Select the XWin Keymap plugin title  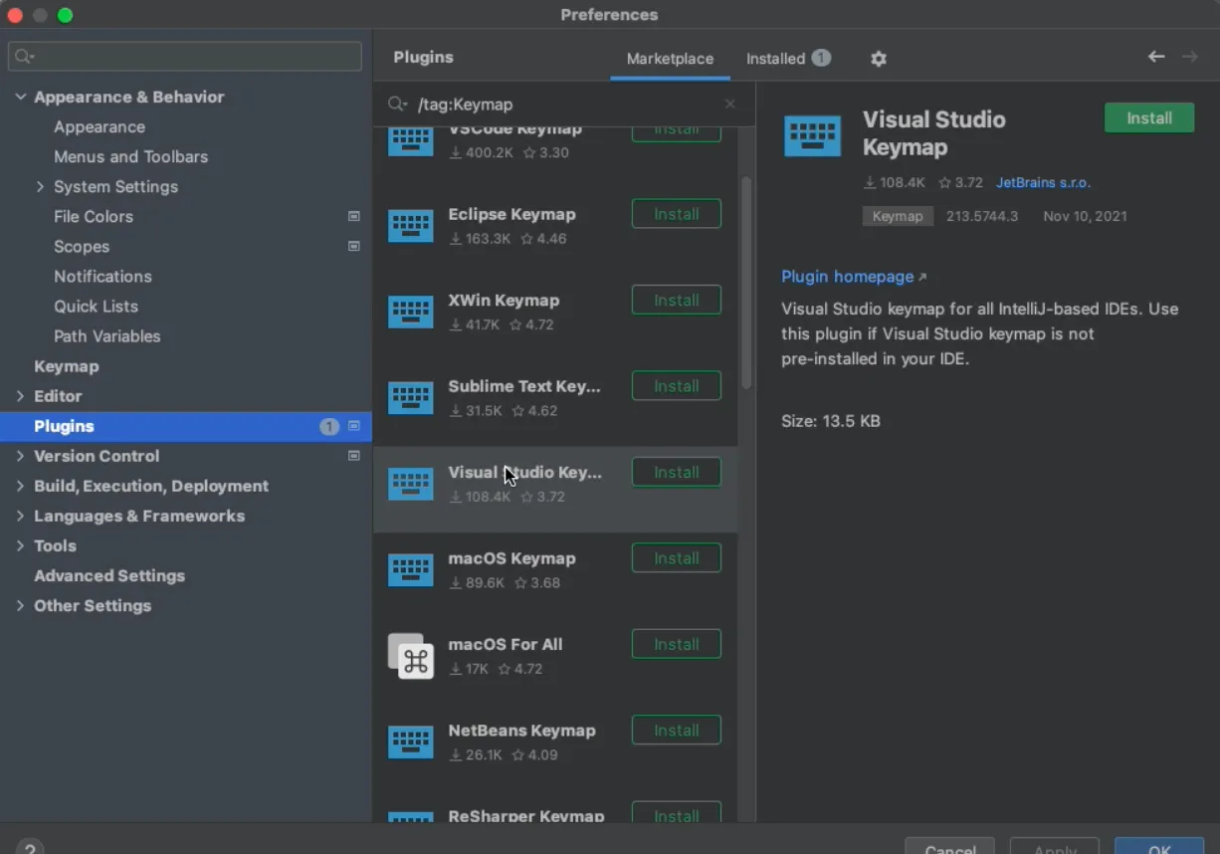pos(504,300)
